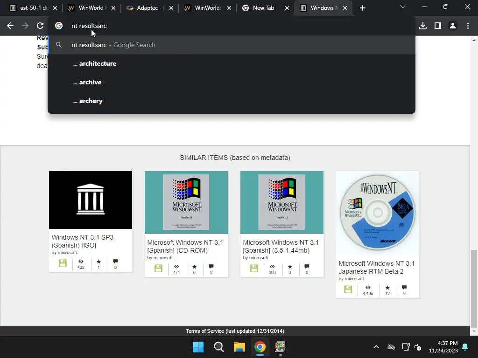Open clock showing 4:37 PM

click(443, 347)
